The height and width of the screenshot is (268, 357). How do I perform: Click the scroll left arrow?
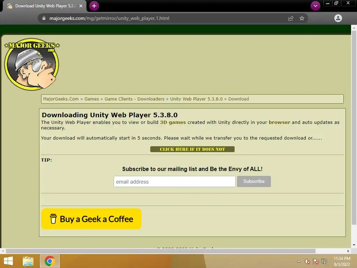pos(3,251)
